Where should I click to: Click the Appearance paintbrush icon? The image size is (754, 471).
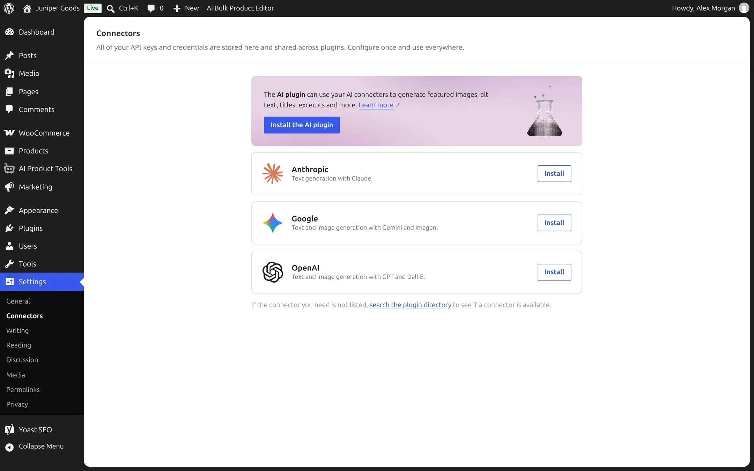coord(9,210)
